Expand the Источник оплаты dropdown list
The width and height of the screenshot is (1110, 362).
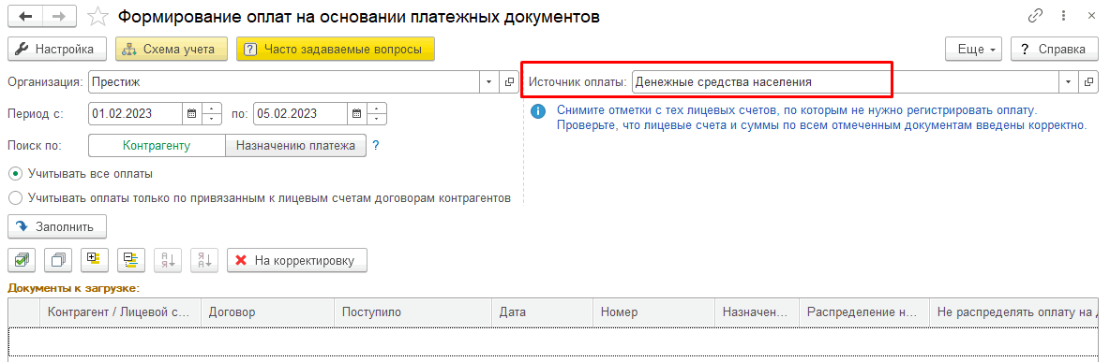1069,82
